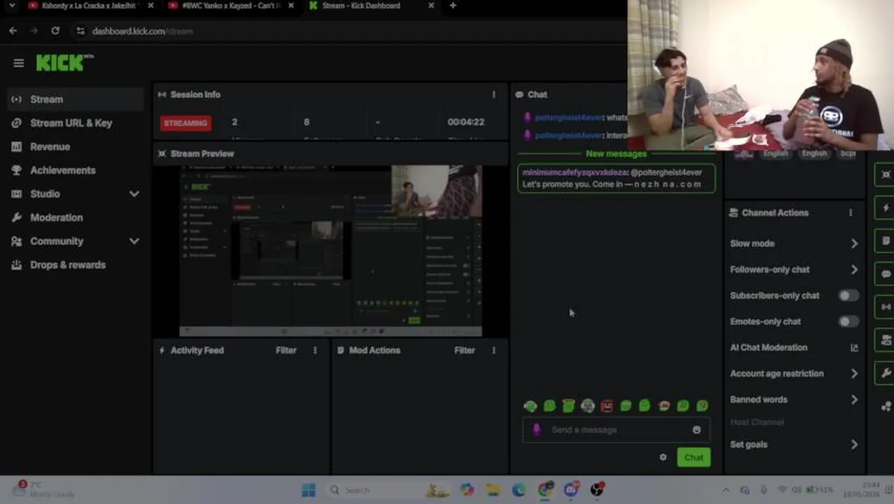
Task: Open the Session Info three-dot menu
Action: (x=494, y=94)
